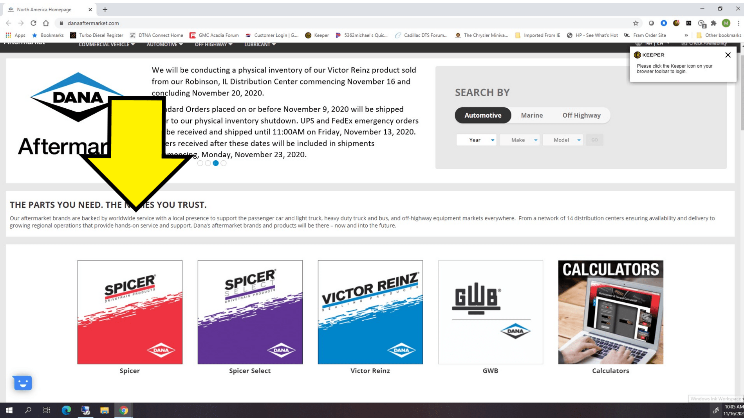The height and width of the screenshot is (418, 744).
Task: Open Windows taskbar search
Action: [28, 410]
